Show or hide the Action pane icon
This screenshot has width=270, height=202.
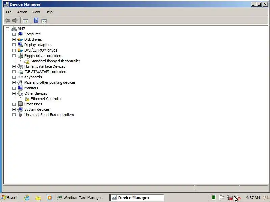44,21
